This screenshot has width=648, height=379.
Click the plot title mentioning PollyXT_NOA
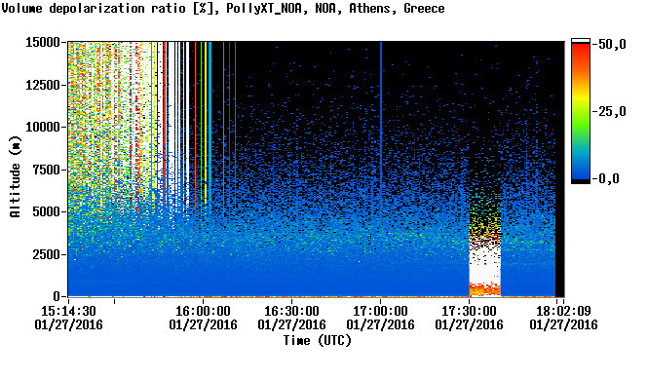[x=223, y=8]
